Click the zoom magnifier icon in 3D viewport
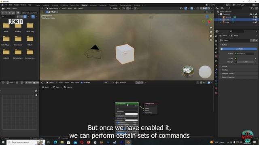Image resolution: width=259 pixels, height=145 pixels. coord(211,28)
